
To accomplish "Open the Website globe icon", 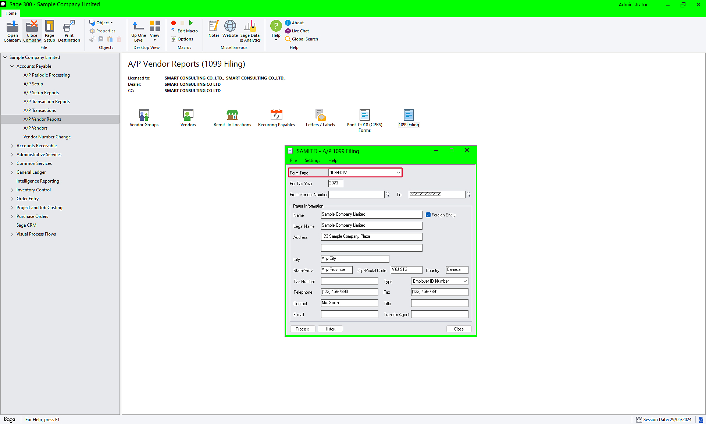I will [230, 29].
